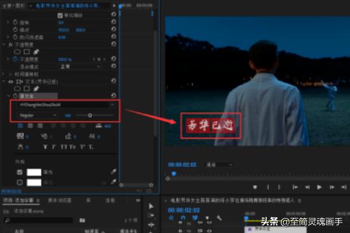Create rectangle mask under the Text effect
The image size is (350, 233).
pos(27,89)
